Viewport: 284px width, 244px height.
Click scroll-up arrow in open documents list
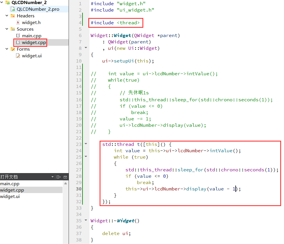(x=65, y=183)
